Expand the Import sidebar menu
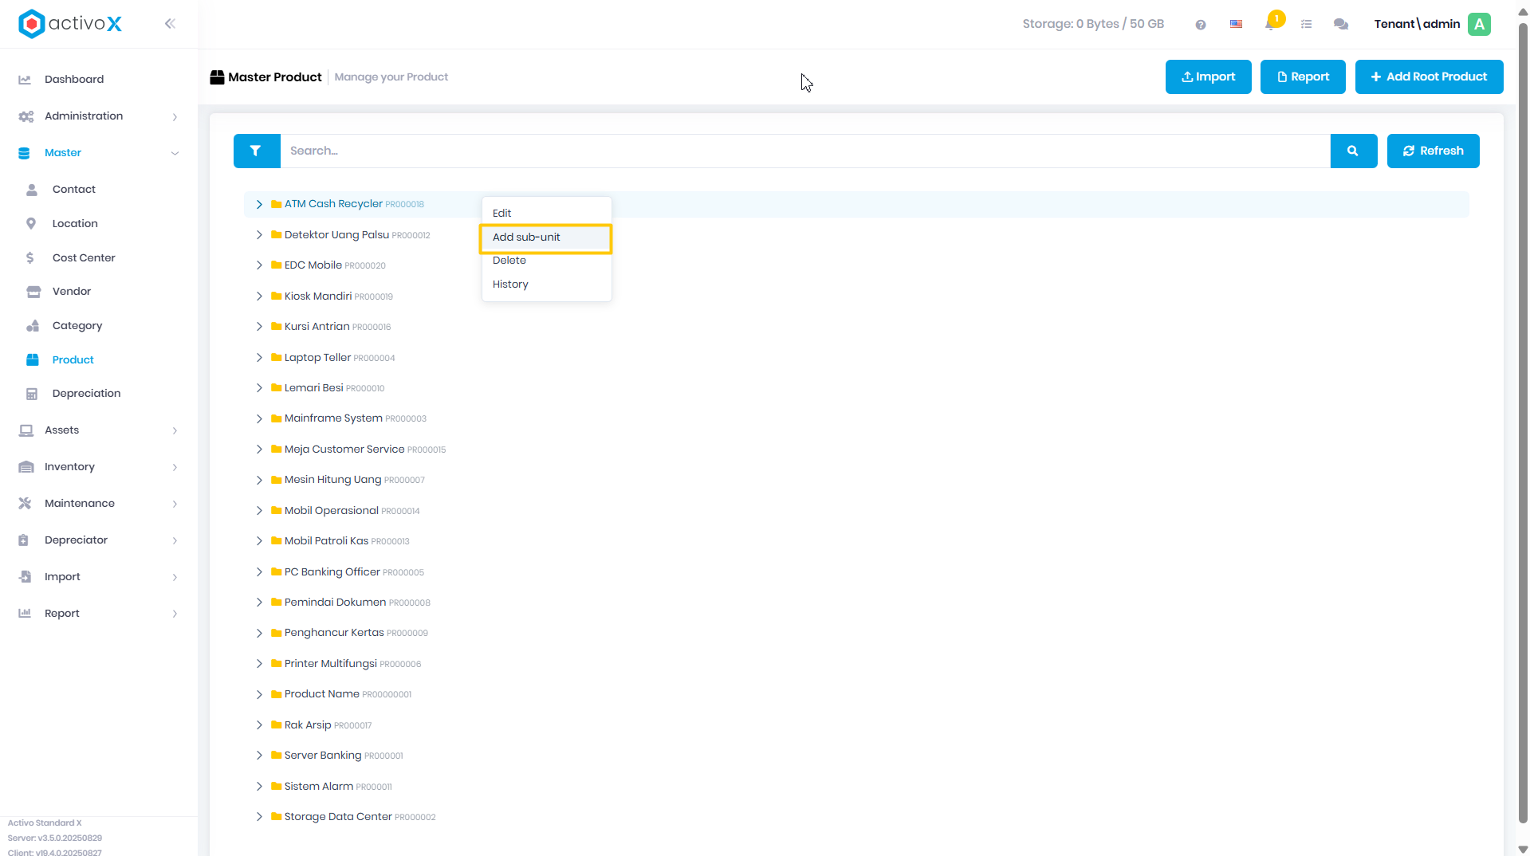The width and height of the screenshot is (1530, 856). 99,576
